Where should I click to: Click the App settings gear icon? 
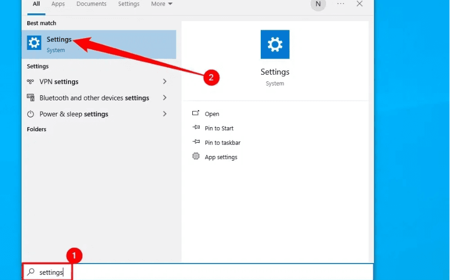(196, 156)
